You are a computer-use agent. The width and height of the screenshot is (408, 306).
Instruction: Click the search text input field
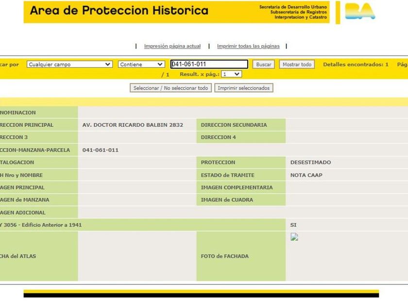pyautogui.click(x=209, y=64)
